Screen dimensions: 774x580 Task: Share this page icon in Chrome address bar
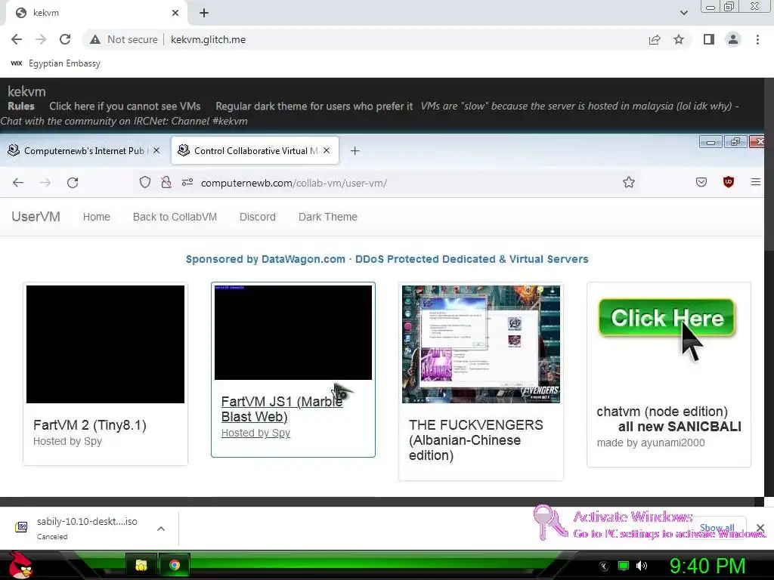point(655,39)
